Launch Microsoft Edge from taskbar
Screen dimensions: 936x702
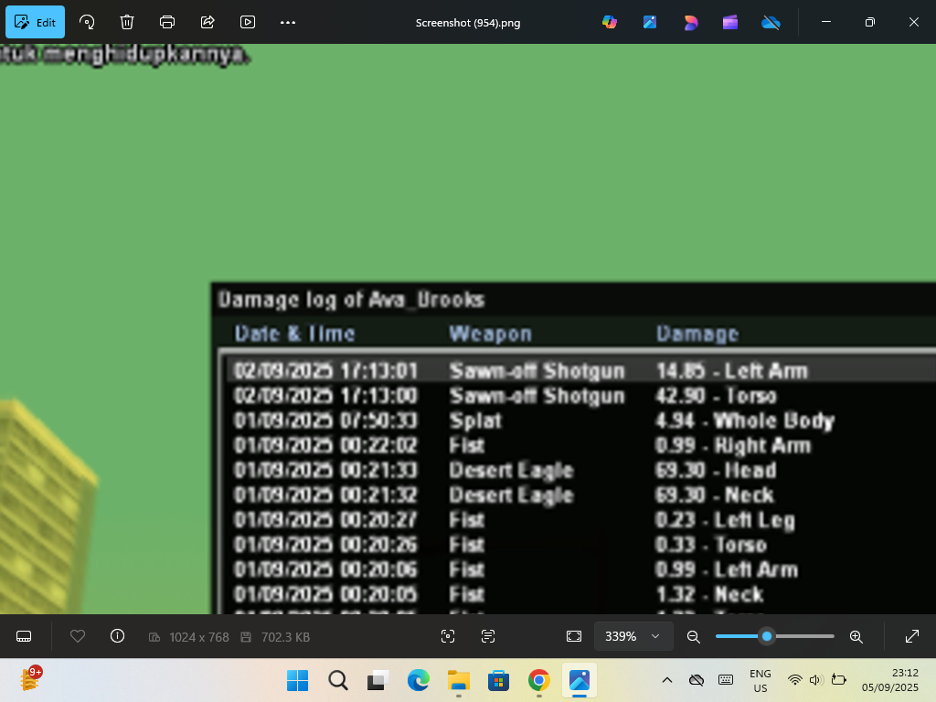point(419,680)
